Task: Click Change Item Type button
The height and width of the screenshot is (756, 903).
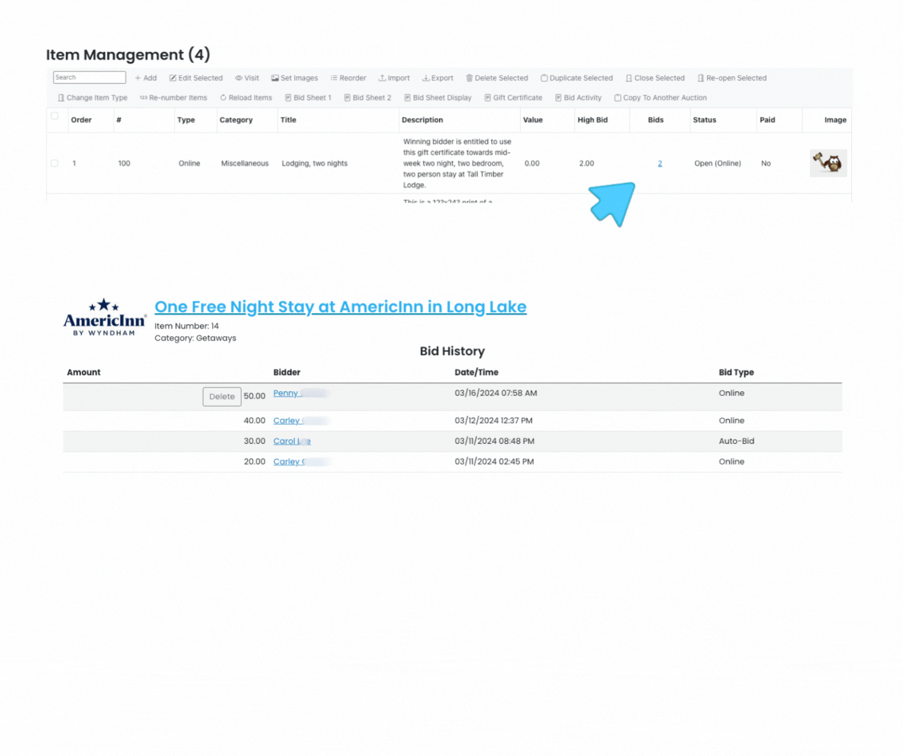Action: point(92,98)
